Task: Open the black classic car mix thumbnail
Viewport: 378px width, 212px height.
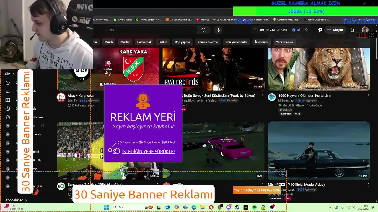Action: (x=319, y=151)
